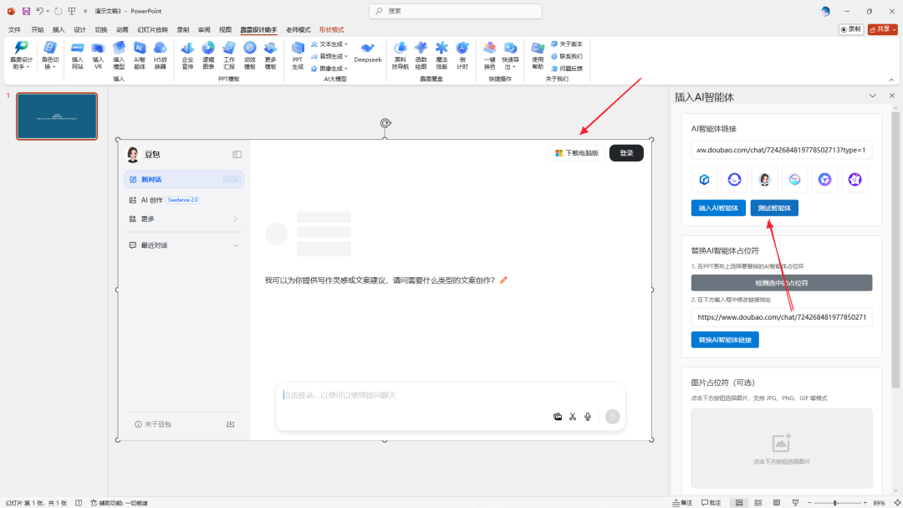Viewport: 903px width, 508px height.
Task: Click the 插入模型 ribbon icon
Action: tap(119, 55)
